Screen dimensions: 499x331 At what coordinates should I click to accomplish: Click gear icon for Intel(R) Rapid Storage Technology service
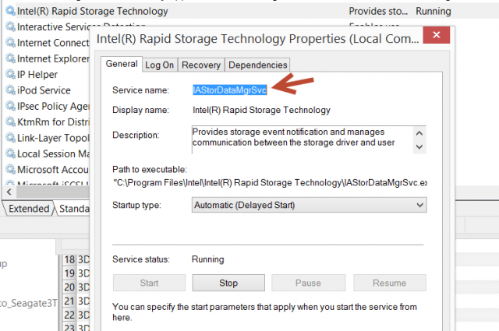[x=10, y=11]
